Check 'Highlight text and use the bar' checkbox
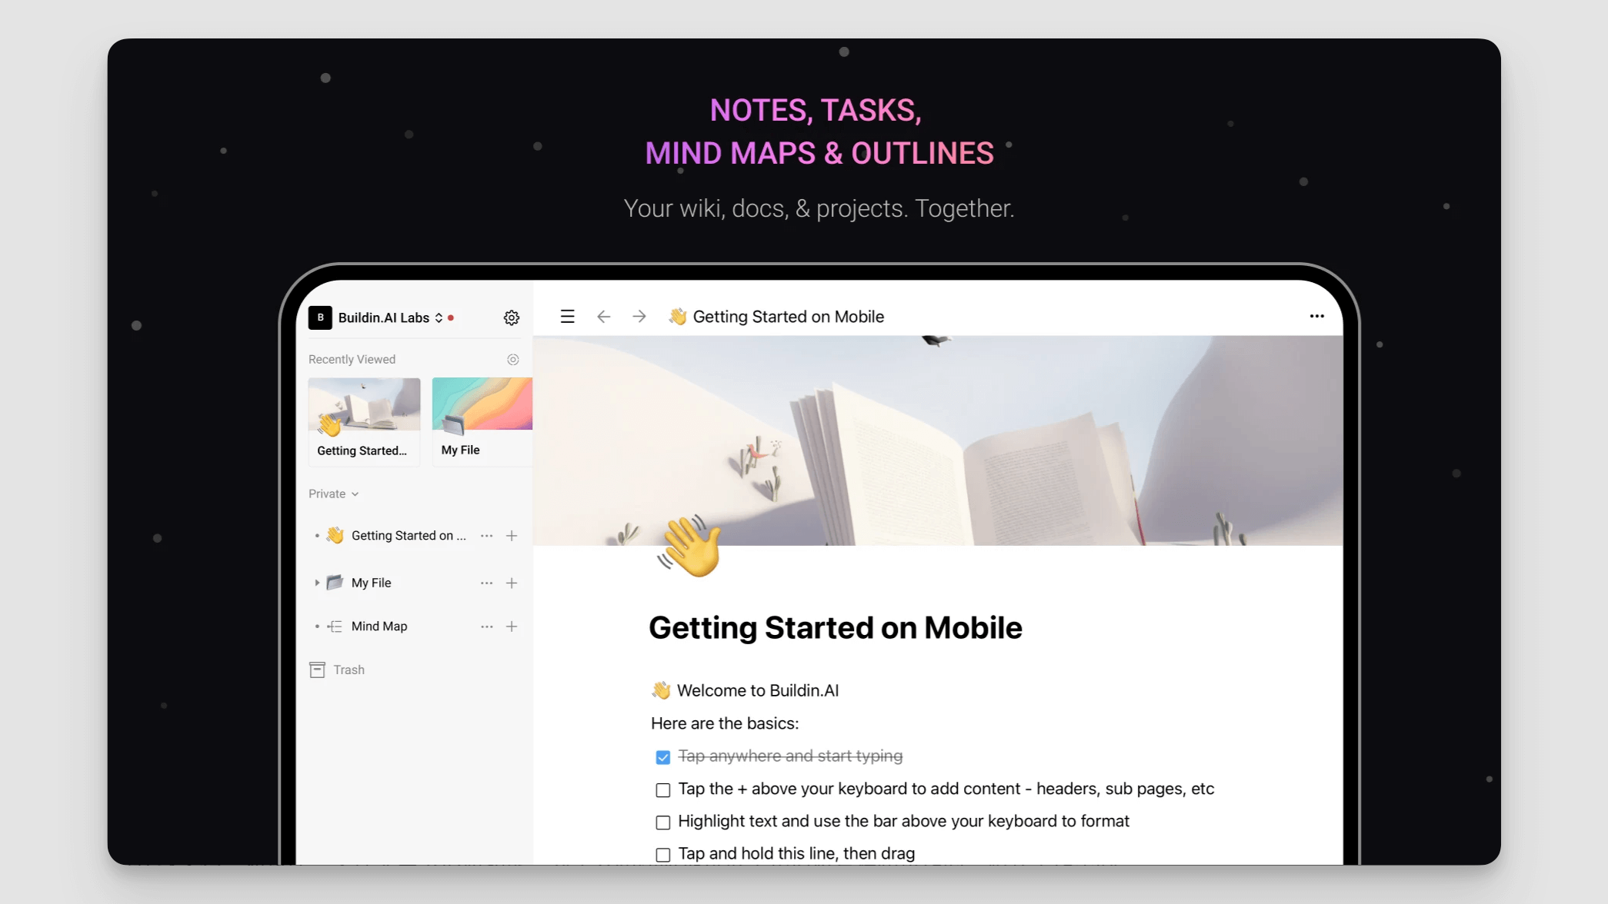 (663, 823)
